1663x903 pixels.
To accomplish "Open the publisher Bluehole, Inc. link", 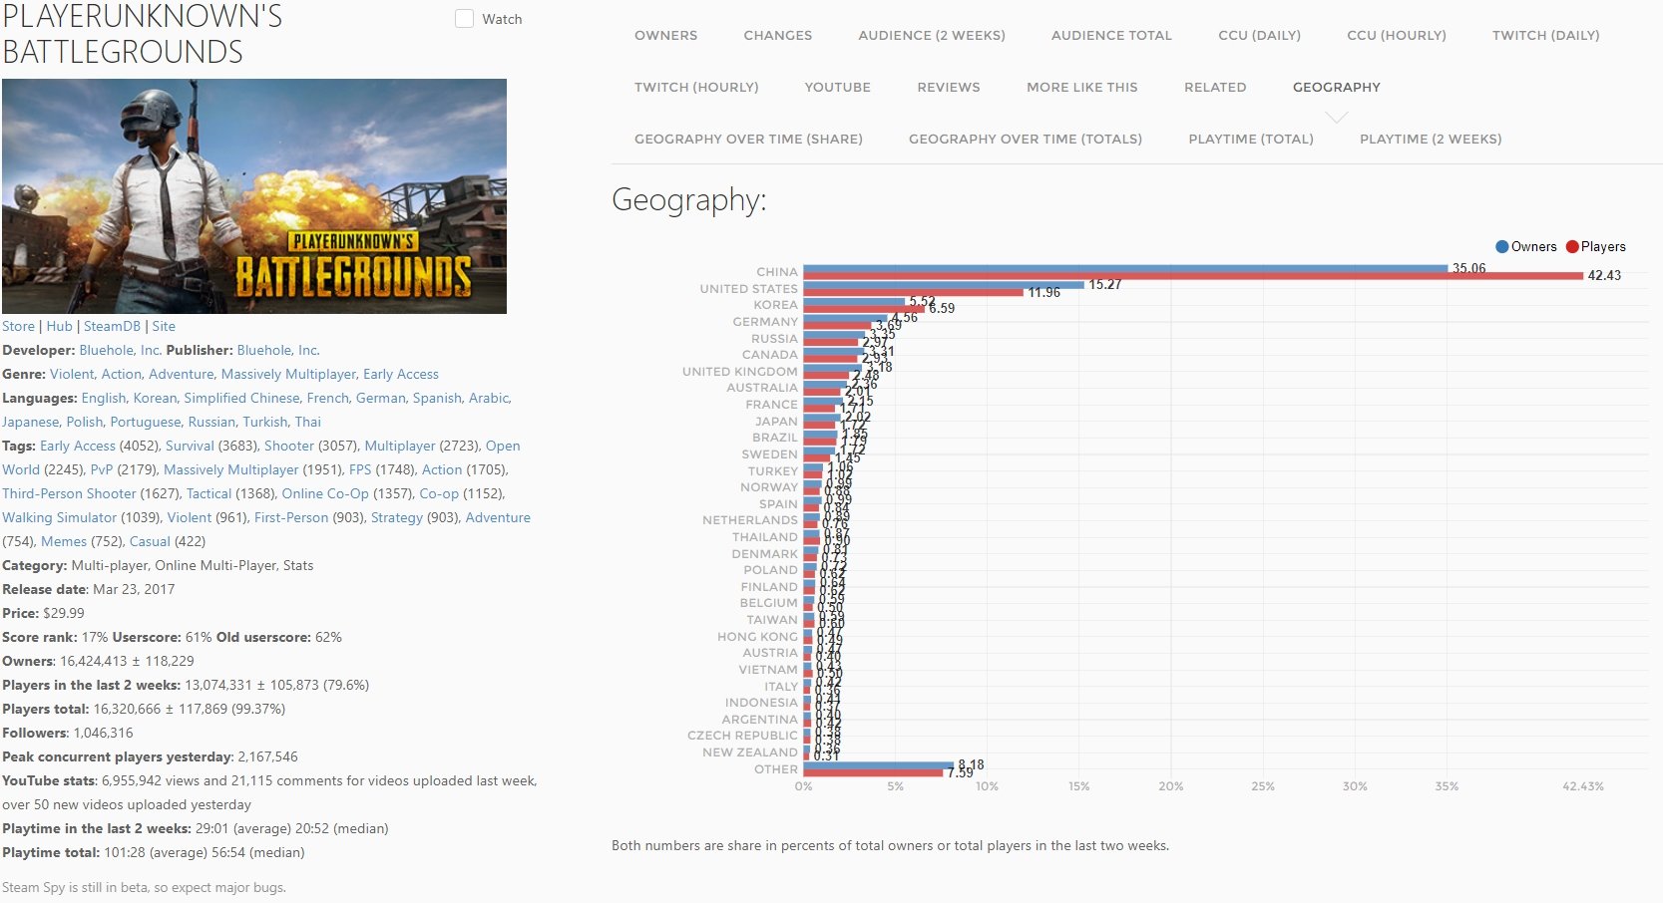I will coord(278,350).
